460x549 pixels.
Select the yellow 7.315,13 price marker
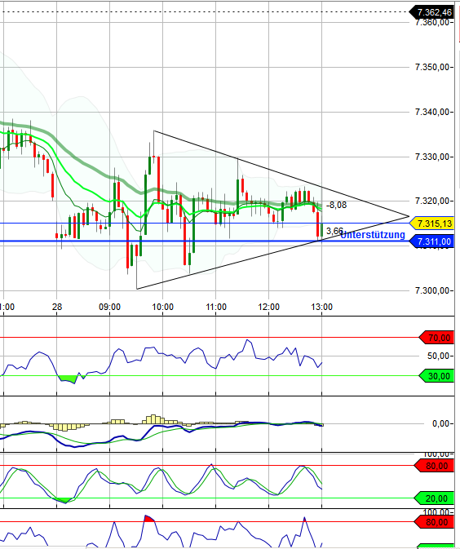431,224
